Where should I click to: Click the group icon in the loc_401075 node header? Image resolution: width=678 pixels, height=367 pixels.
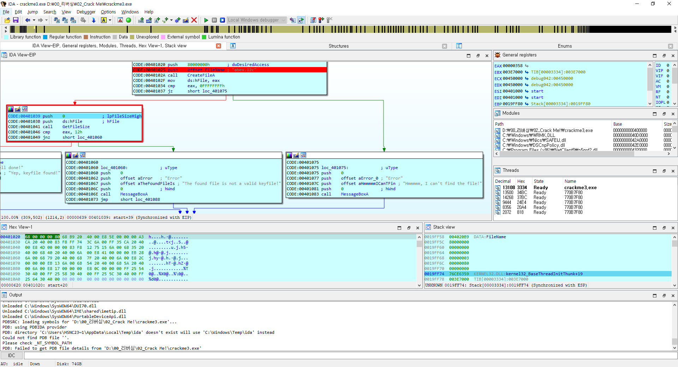coord(303,155)
